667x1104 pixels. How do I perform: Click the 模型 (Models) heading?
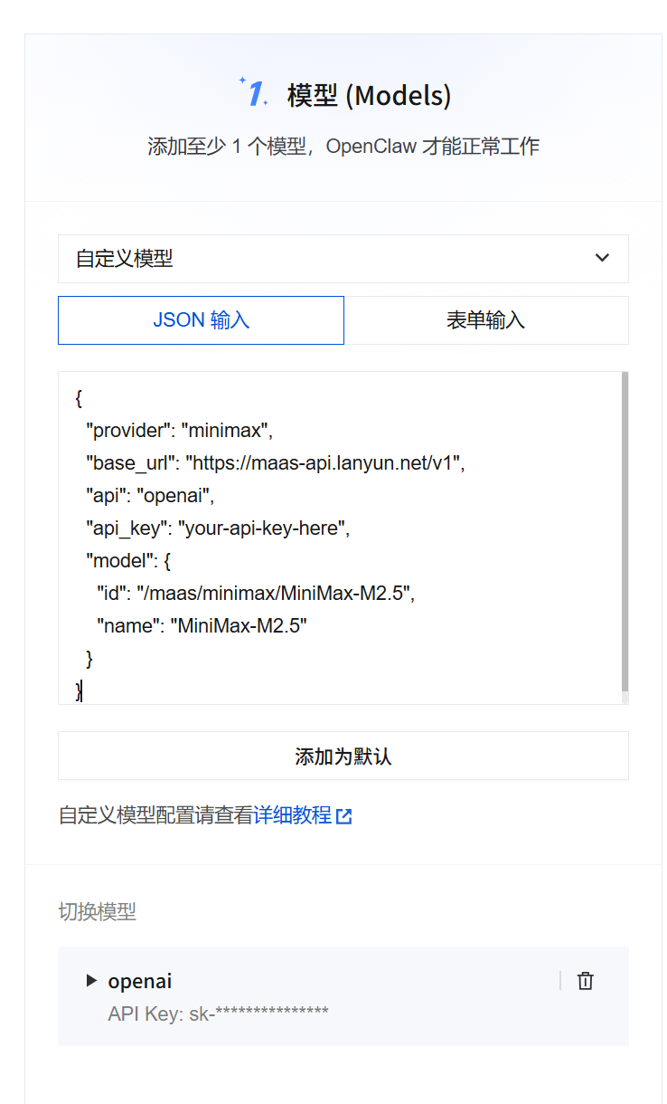coord(369,95)
